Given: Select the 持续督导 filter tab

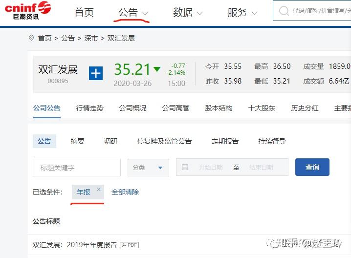Looking at the screenshot, I should point(272,141).
